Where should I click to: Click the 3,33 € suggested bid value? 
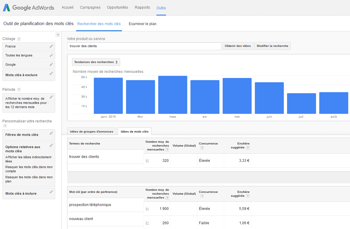(244, 161)
